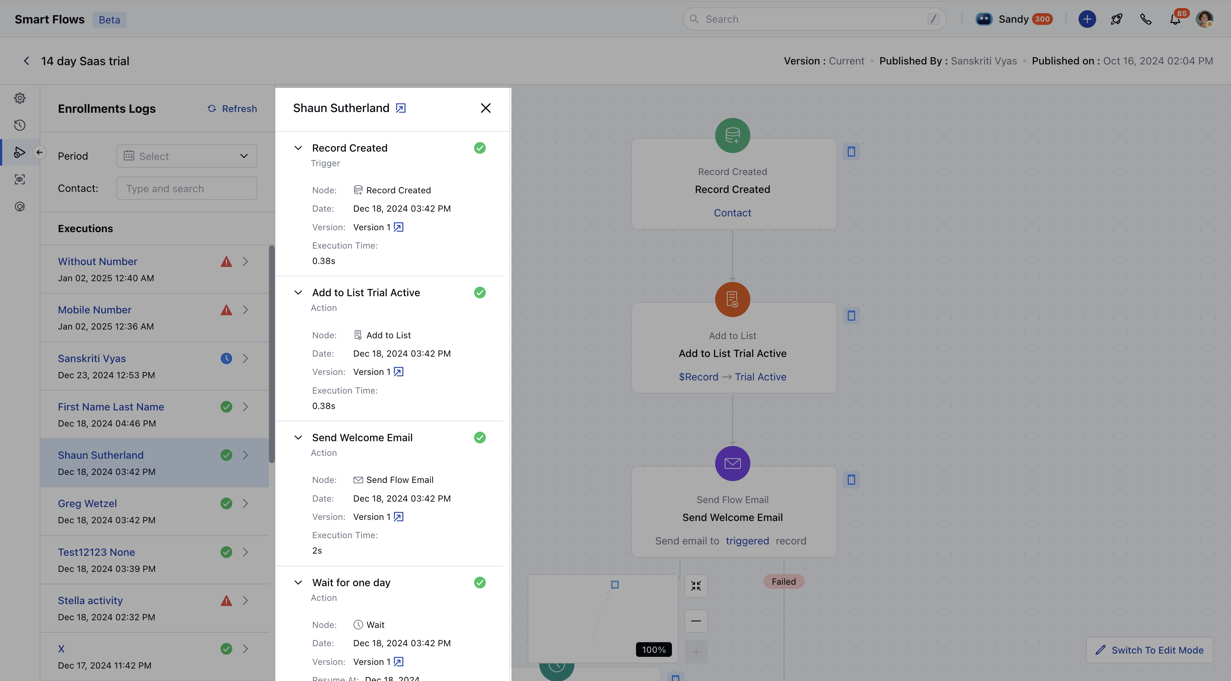Image resolution: width=1231 pixels, height=681 pixels.
Task: Collapse the Send Welcome Email section
Action: click(x=298, y=438)
